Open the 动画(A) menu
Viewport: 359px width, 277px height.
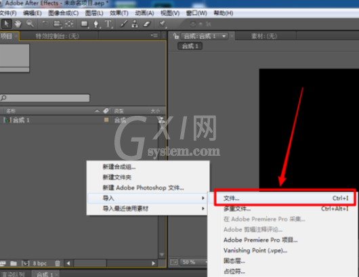click(x=144, y=13)
